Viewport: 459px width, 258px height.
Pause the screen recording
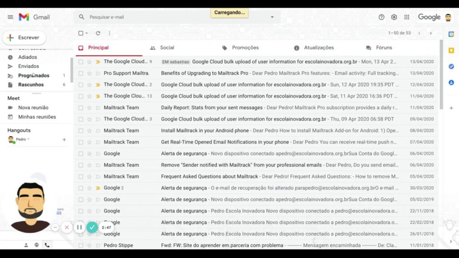click(79, 227)
